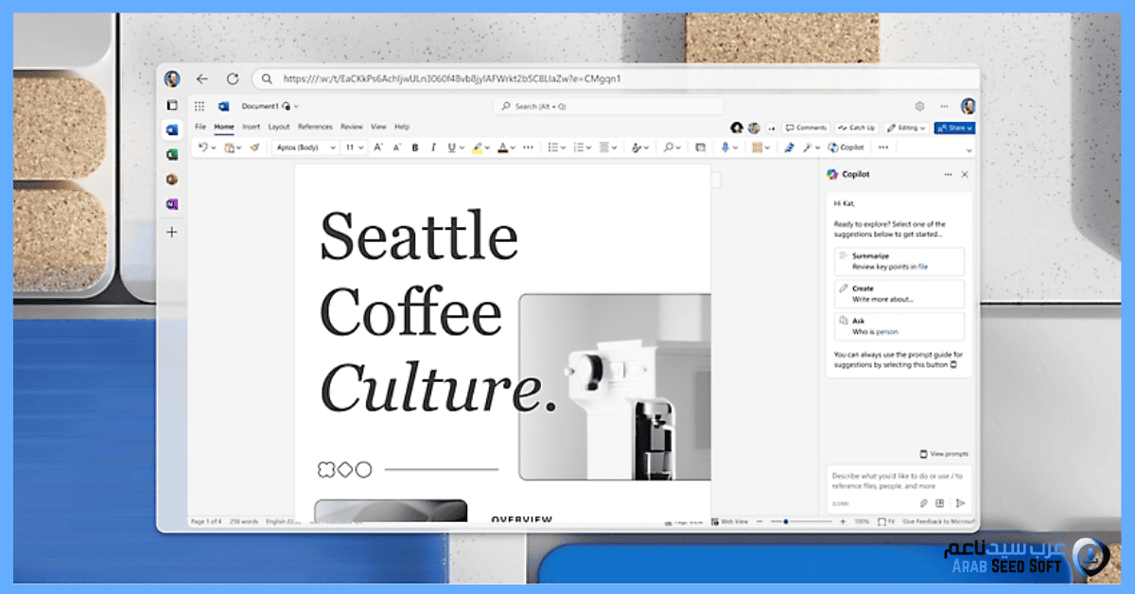Open the settings gear icon

pos(919,107)
